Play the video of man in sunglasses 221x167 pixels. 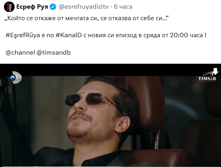[x=111, y=115]
